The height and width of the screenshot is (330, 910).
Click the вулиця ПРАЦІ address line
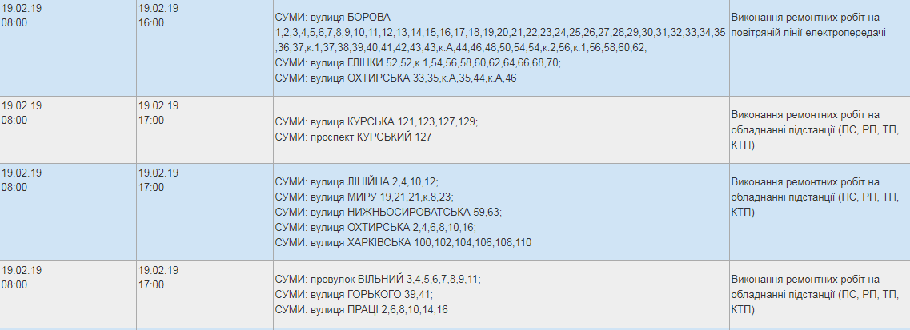tap(362, 310)
